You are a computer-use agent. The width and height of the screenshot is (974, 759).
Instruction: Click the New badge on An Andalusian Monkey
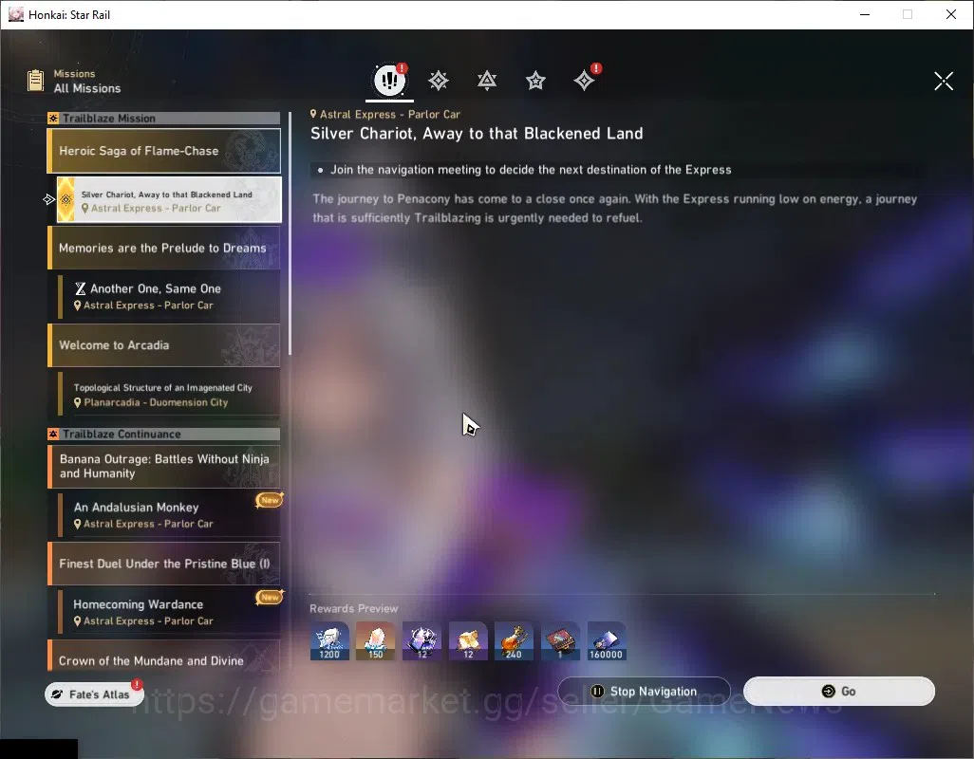pyautogui.click(x=270, y=500)
